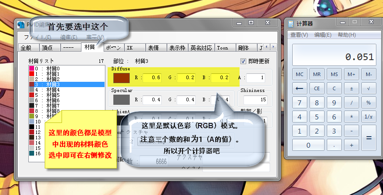Screen dimensions: 383x195
Task: Select 材質5 in the material list
Action: click(66, 95)
